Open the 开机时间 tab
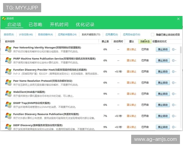 click(x=59, y=24)
